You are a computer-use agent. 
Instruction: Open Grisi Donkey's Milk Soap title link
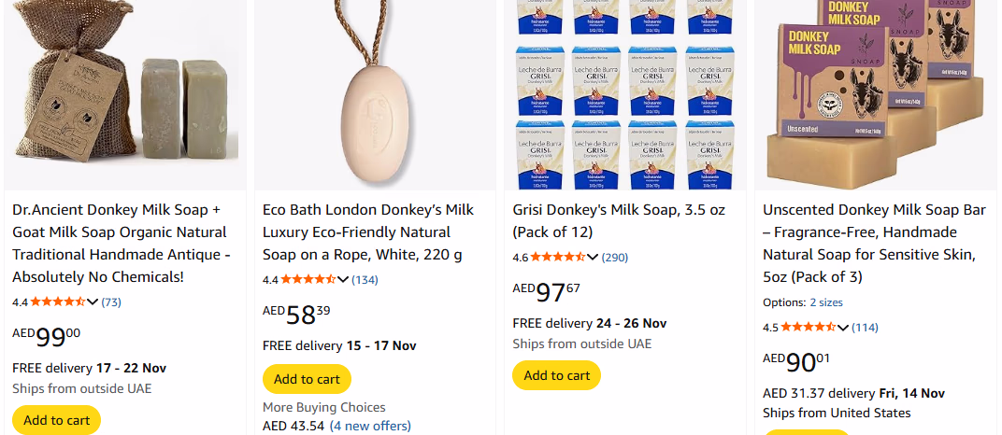(618, 220)
